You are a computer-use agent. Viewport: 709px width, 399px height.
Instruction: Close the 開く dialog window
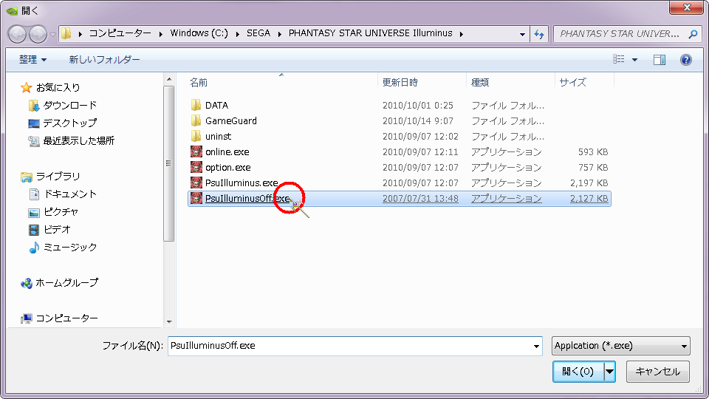pos(686,7)
